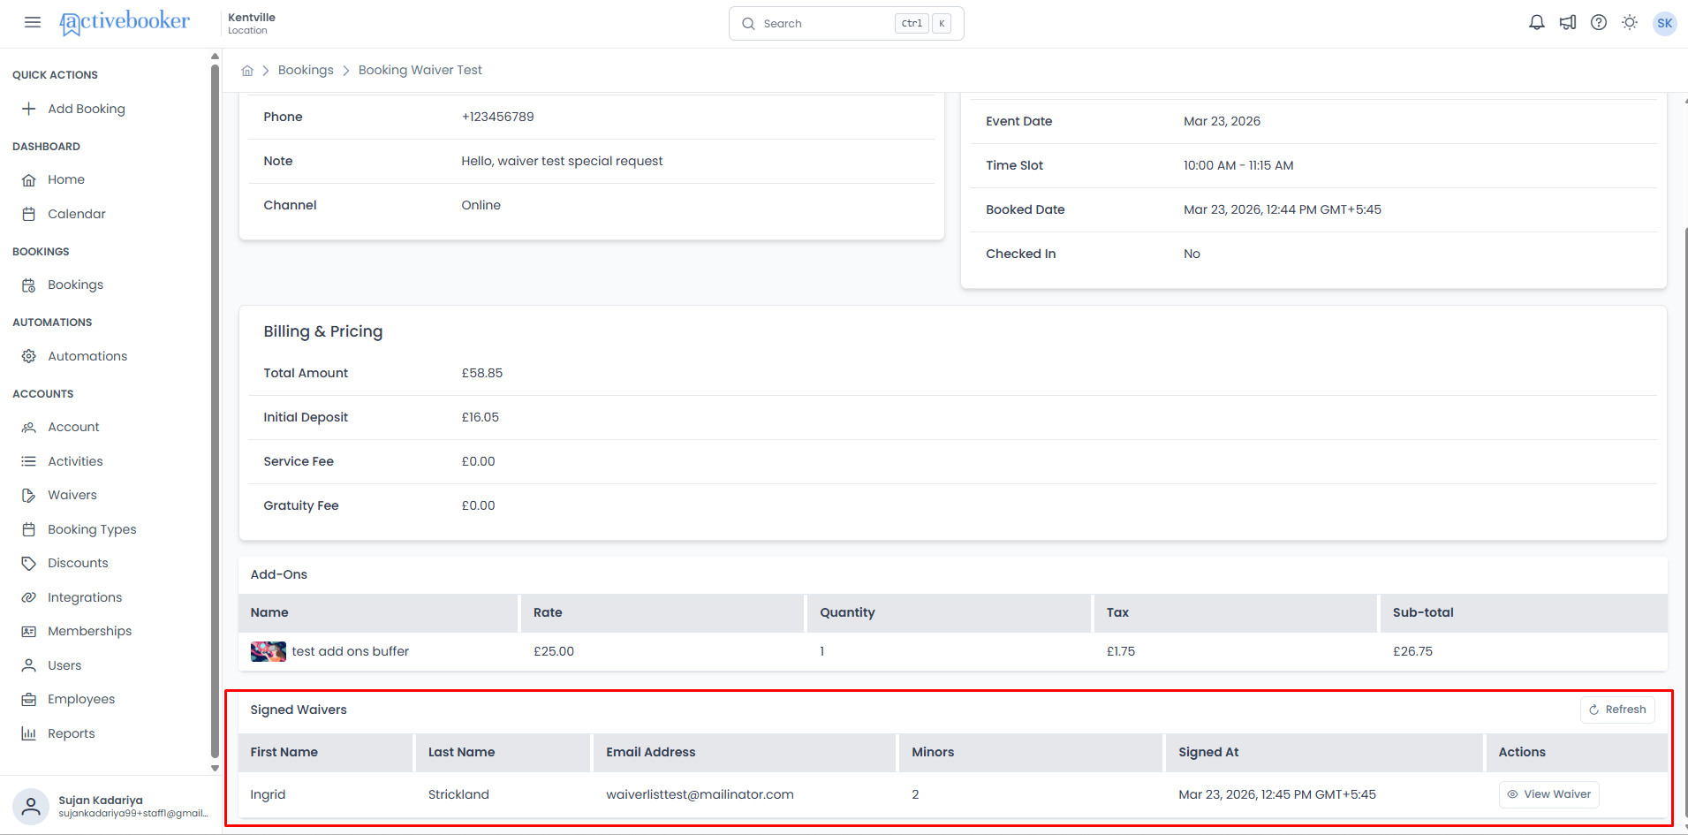The width and height of the screenshot is (1688, 835).
Task: Click the Time Slot 10:00 AM - 11:15 AM value
Action: coord(1238,165)
